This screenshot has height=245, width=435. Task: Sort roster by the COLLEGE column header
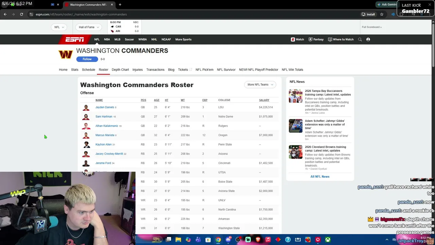tap(224, 100)
